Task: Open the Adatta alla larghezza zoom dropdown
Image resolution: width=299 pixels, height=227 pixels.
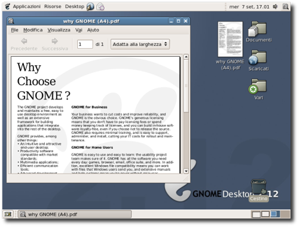Action: pyautogui.click(x=140, y=44)
